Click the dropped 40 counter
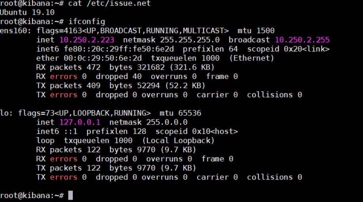This screenshot has width=363, height=202. 119,77
